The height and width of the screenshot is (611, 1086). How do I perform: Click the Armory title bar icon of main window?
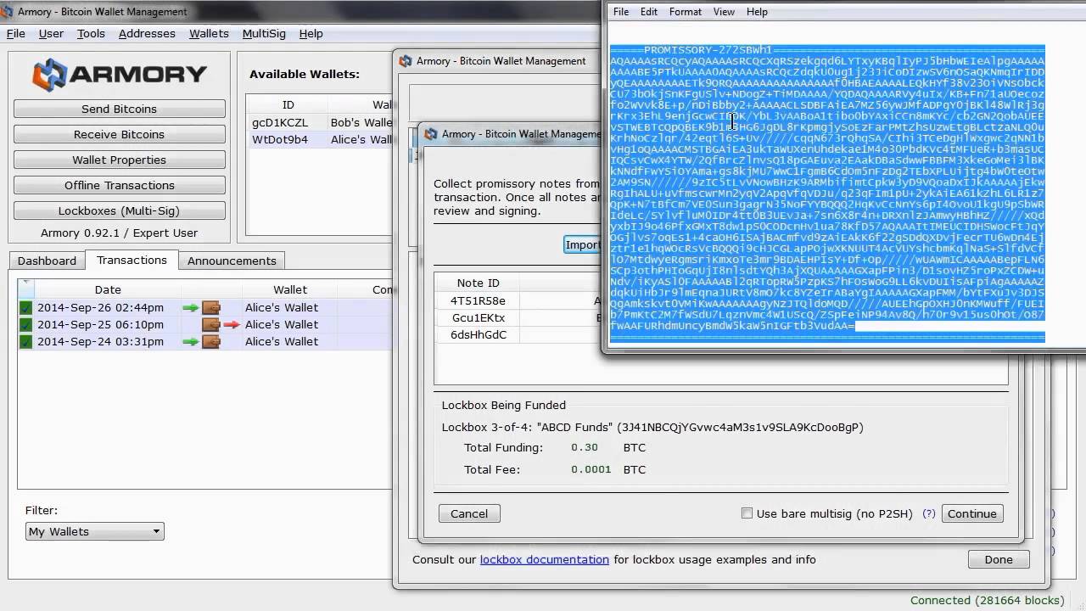click(x=6, y=12)
